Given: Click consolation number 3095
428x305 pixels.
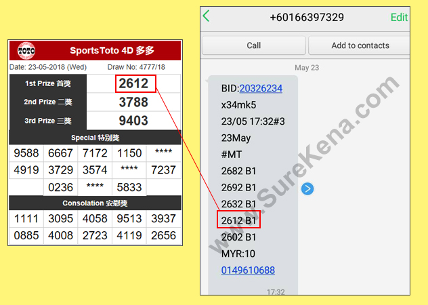Looking at the screenshot, I should click(x=60, y=219).
